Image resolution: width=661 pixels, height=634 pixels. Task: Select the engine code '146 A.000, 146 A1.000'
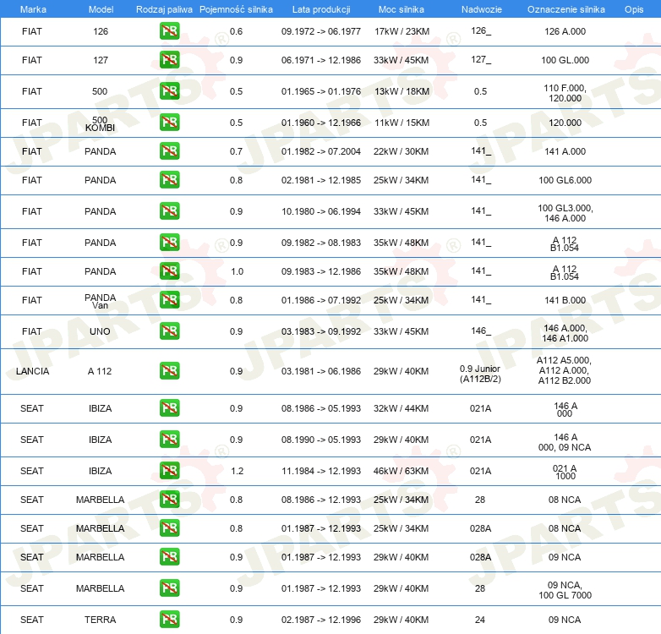tap(565, 332)
